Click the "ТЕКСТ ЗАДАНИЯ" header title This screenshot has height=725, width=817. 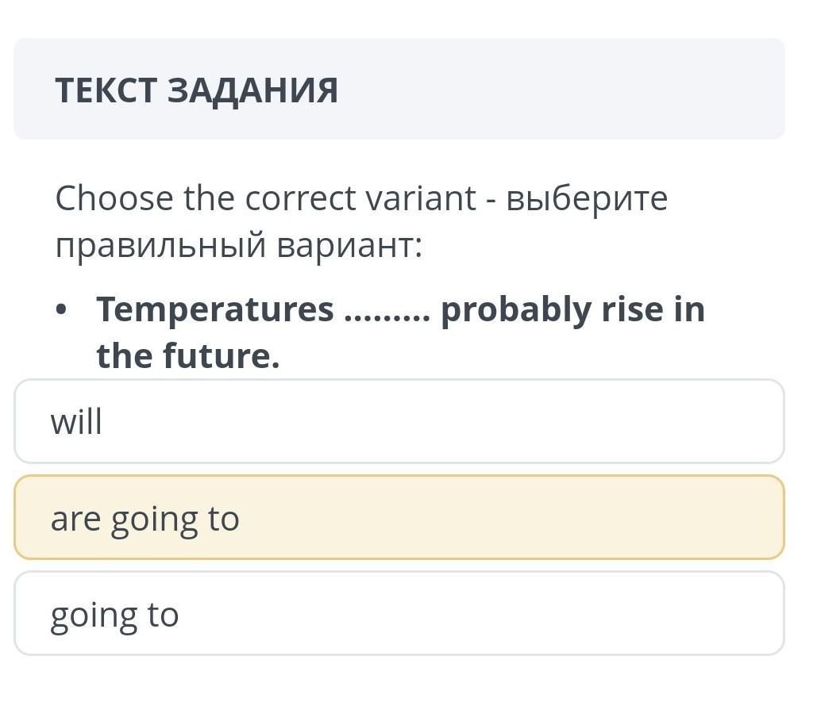pos(197,90)
